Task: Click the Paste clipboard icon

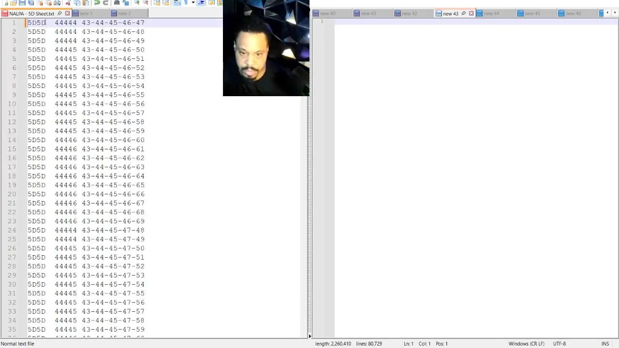Action: [x=86, y=2]
